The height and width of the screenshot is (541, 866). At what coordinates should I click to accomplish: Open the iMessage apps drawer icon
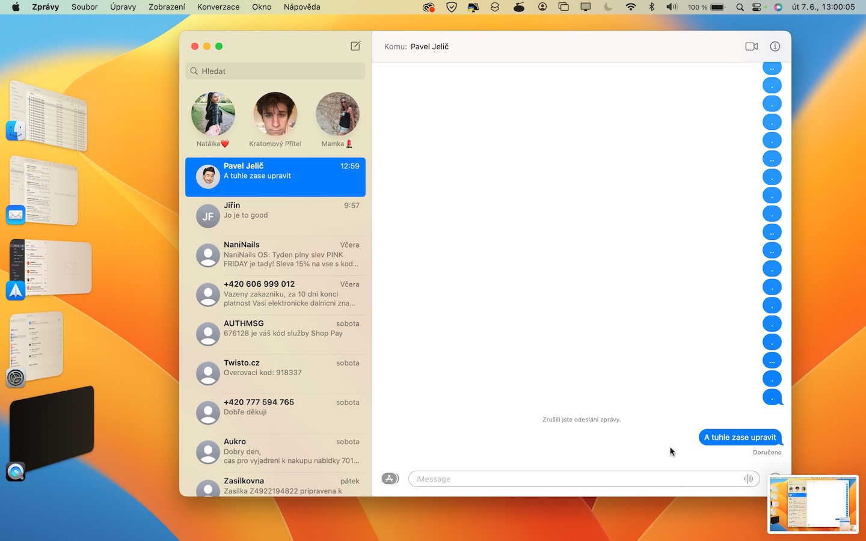[x=390, y=479]
